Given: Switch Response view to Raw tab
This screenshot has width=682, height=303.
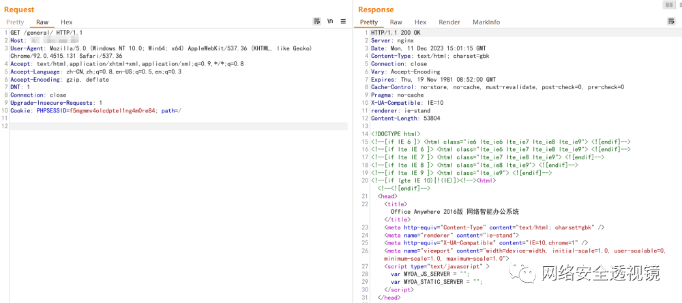Looking at the screenshot, I should [x=396, y=22].
